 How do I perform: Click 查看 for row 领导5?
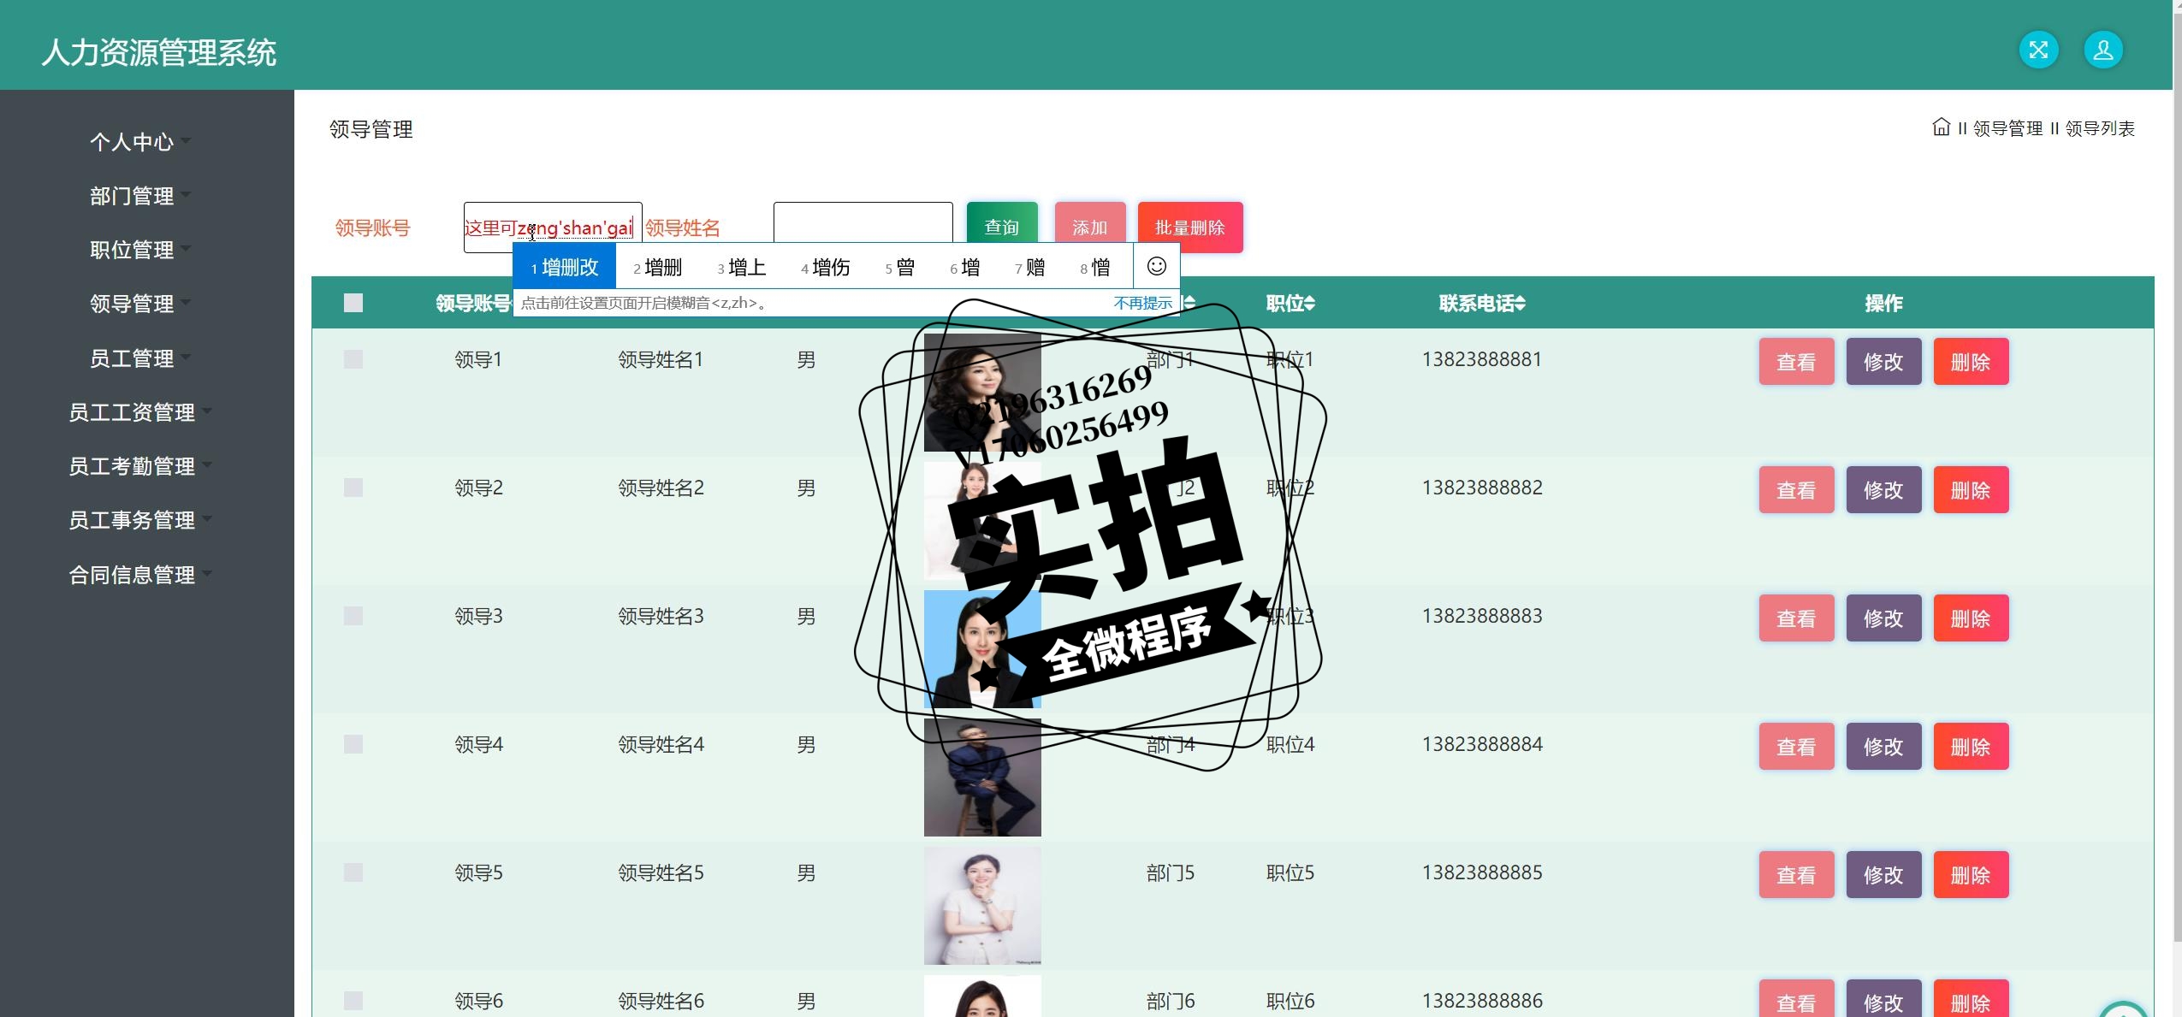pyautogui.click(x=1796, y=874)
